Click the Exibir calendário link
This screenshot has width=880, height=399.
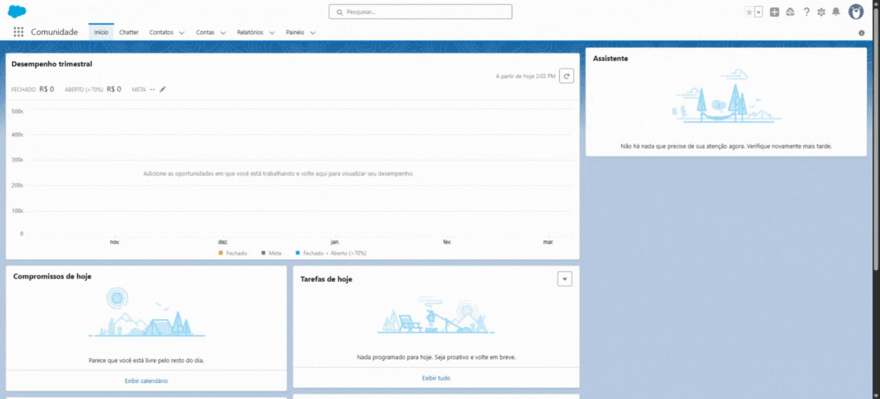coord(146,381)
